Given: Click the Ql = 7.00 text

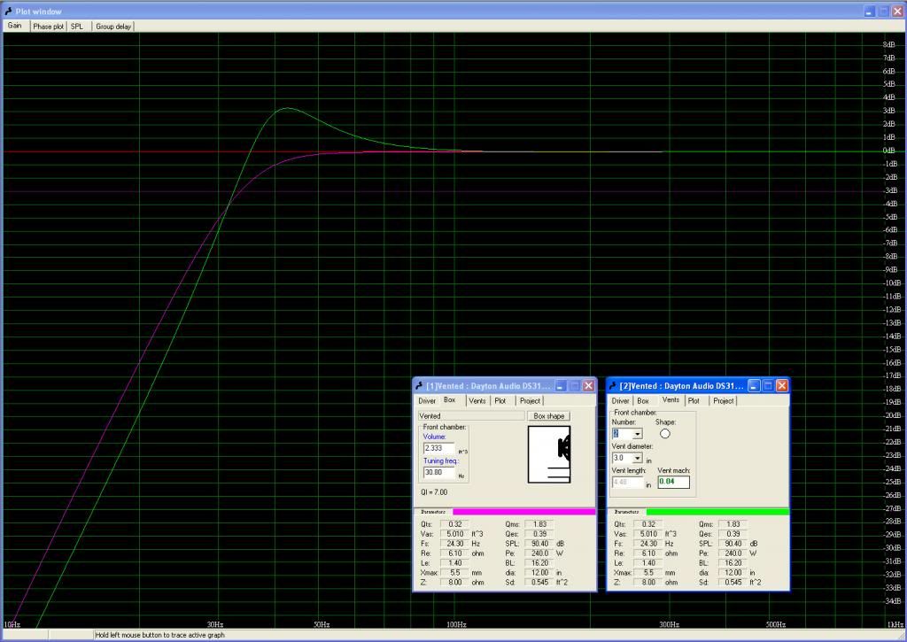Looking at the screenshot, I should pos(434,492).
